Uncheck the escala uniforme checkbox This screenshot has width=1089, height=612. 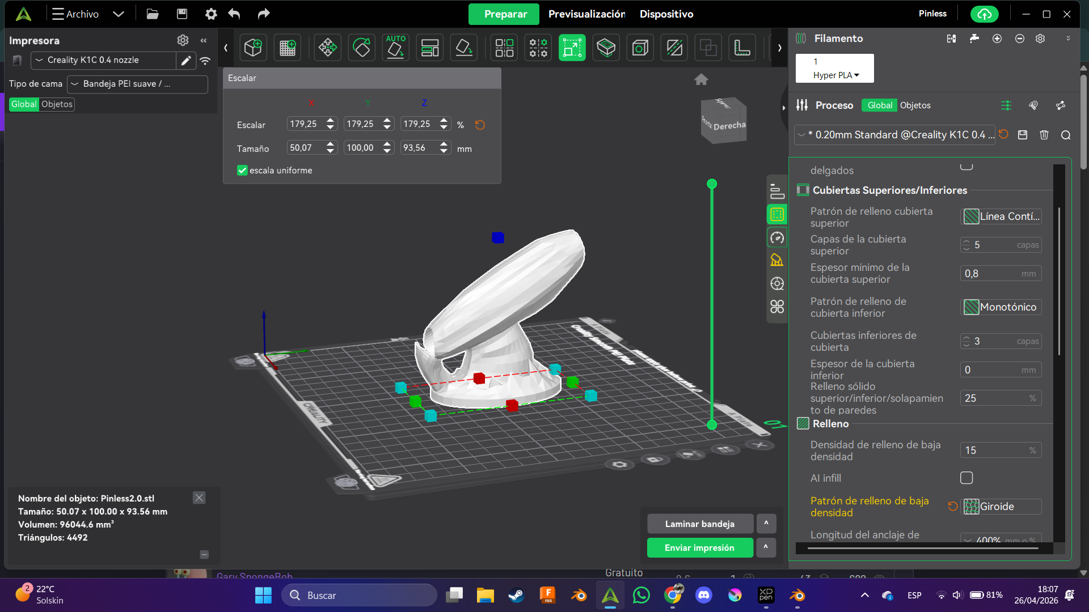(x=242, y=171)
